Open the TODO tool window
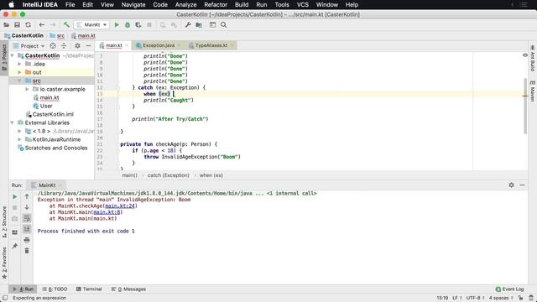Image resolution: width=537 pixels, height=302 pixels. (x=55, y=289)
